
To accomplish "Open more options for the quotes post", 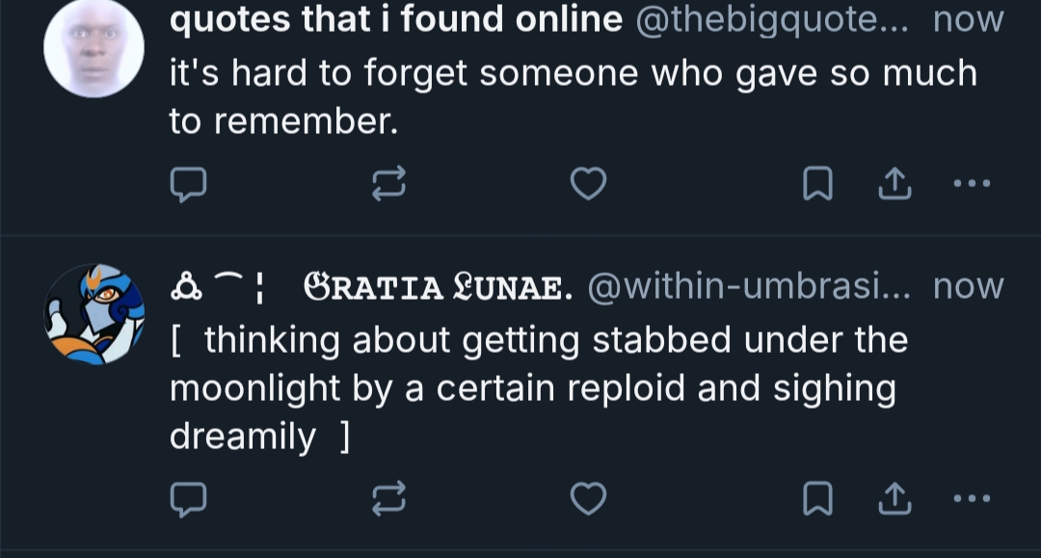I will click(971, 183).
